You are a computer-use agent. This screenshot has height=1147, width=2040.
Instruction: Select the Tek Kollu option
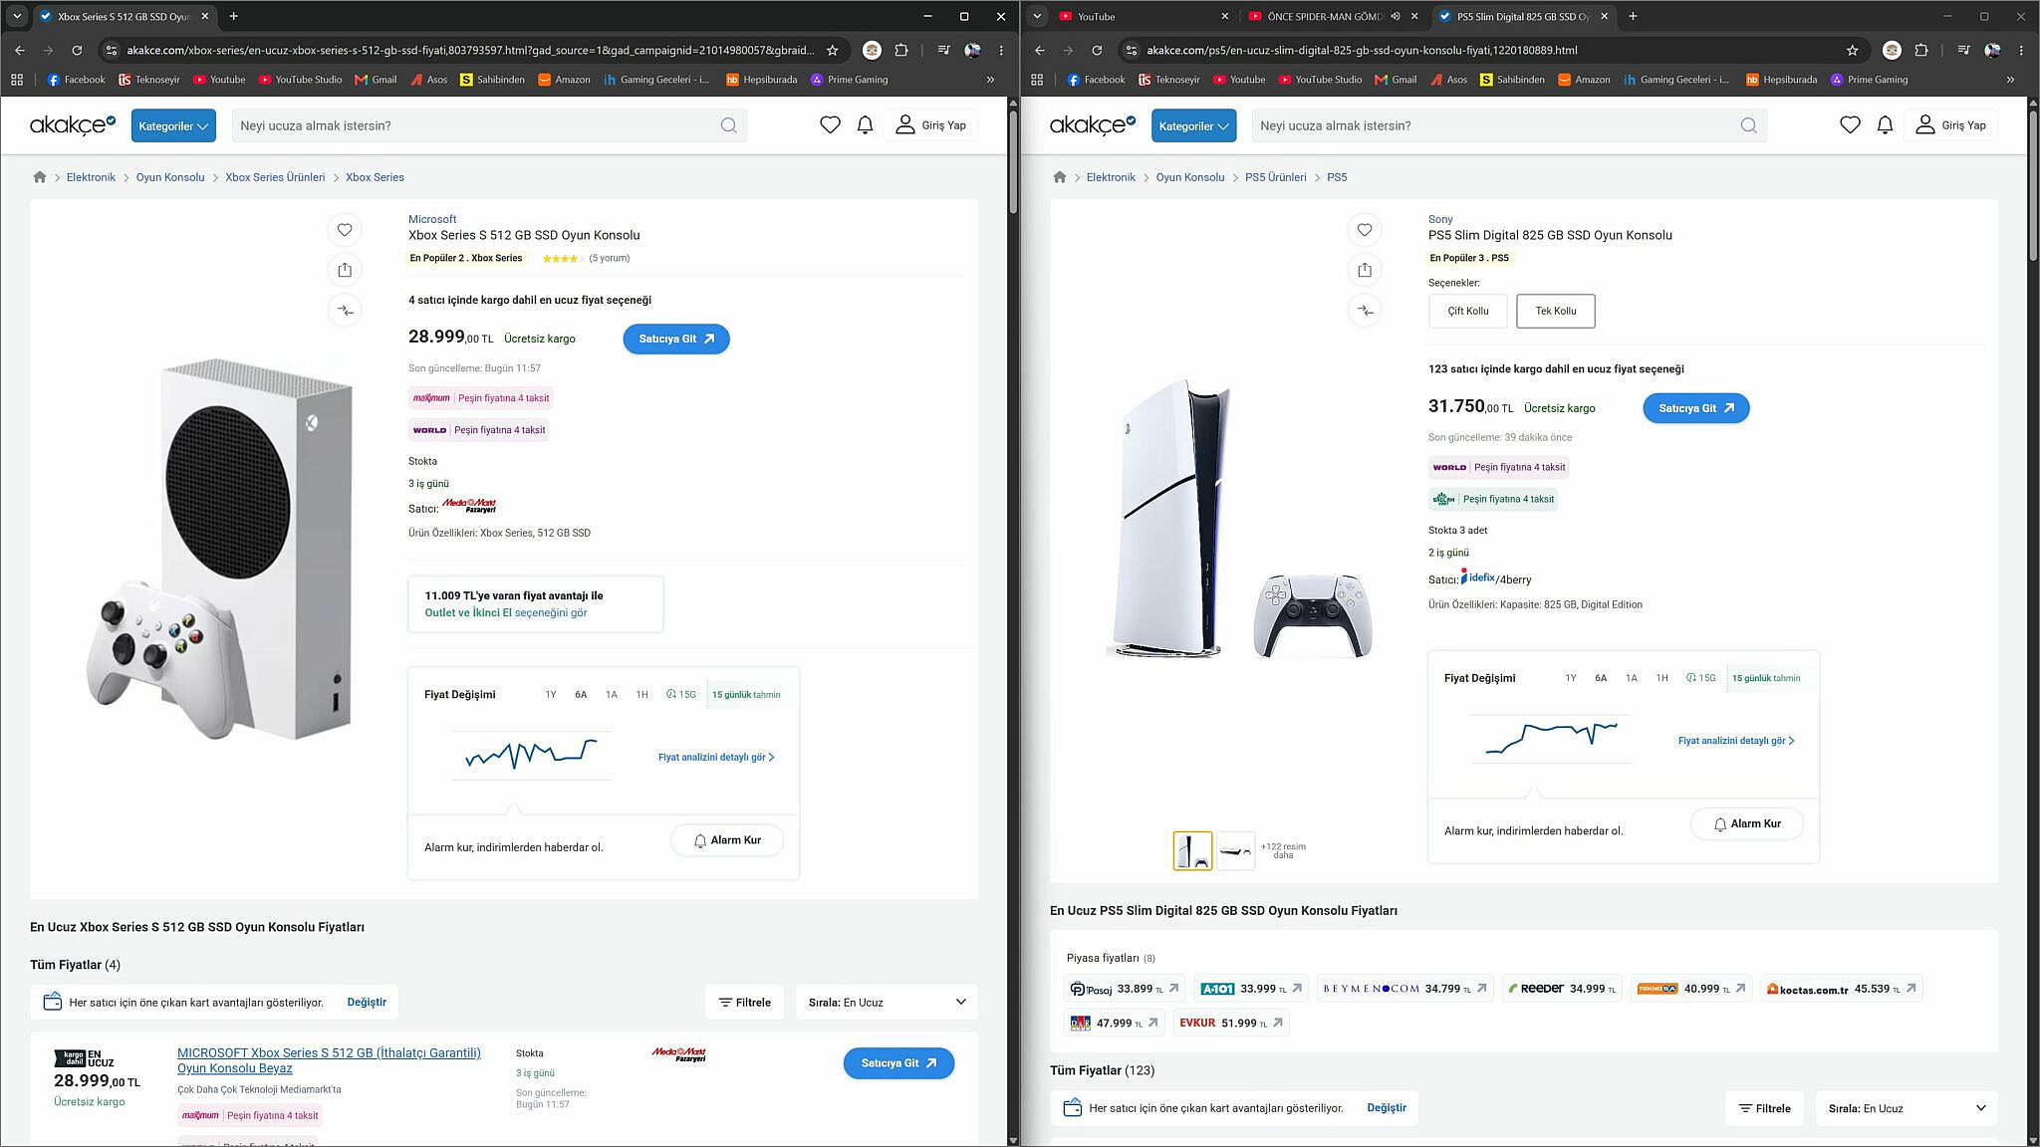[x=1556, y=311]
